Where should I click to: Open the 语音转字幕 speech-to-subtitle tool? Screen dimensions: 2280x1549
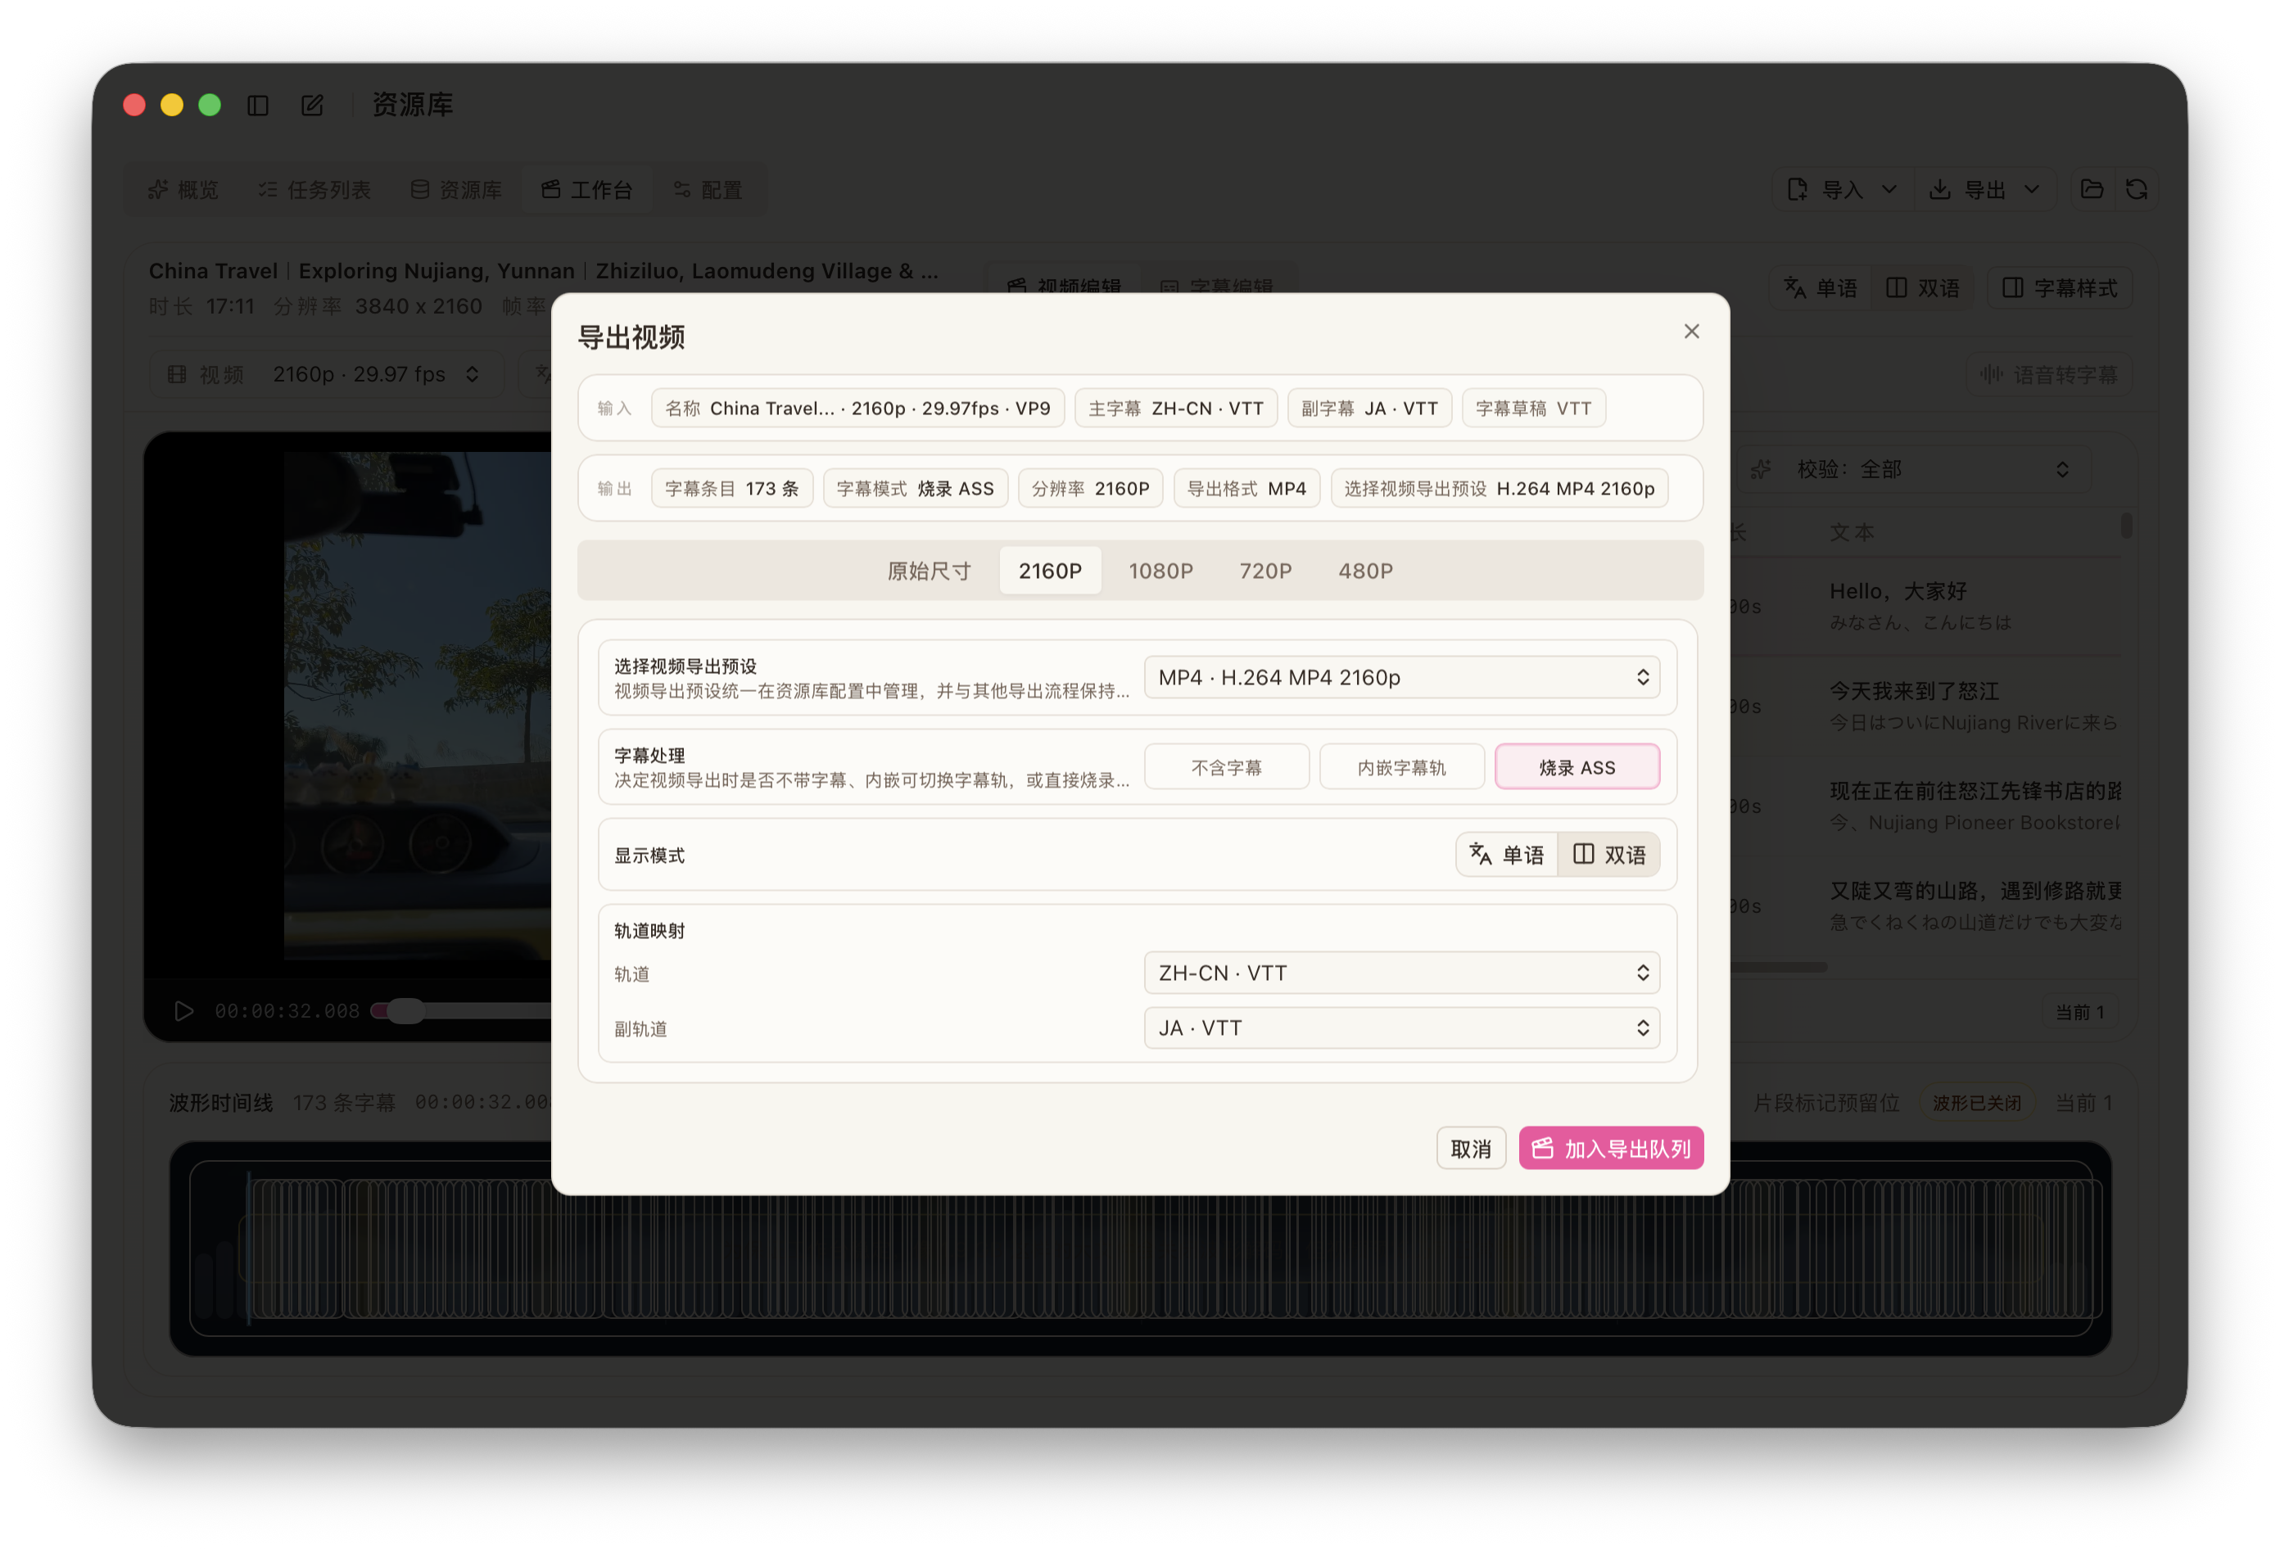[x=2048, y=374]
